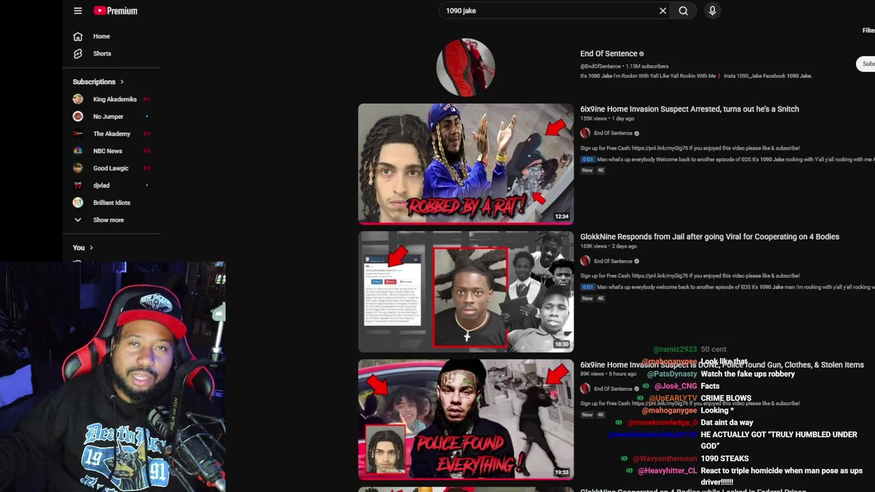
Task: Click djvlad channel avatar
Action: (78, 185)
